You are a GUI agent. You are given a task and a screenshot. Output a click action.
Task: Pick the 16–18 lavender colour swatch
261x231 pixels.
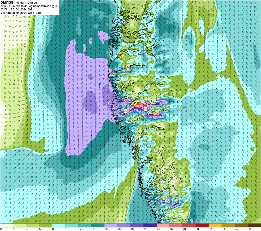pos(111,225)
